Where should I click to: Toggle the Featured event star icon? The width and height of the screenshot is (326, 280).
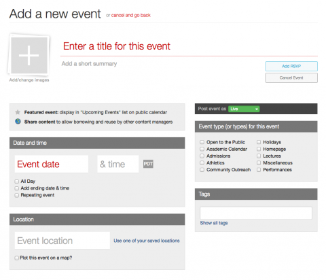(x=18, y=112)
